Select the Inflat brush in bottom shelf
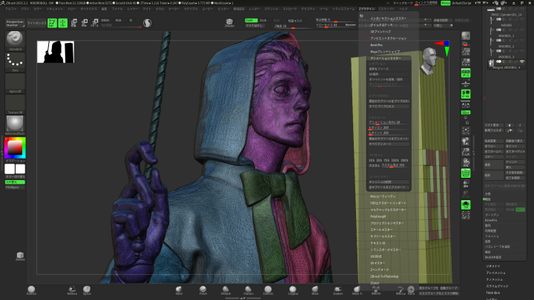The width and height of the screenshot is (534, 300). click(179, 290)
